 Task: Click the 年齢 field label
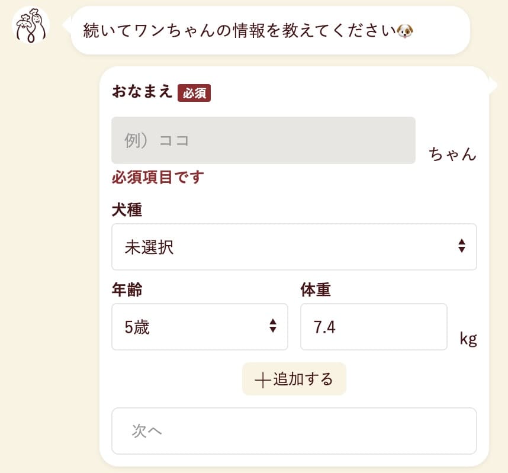point(127,290)
